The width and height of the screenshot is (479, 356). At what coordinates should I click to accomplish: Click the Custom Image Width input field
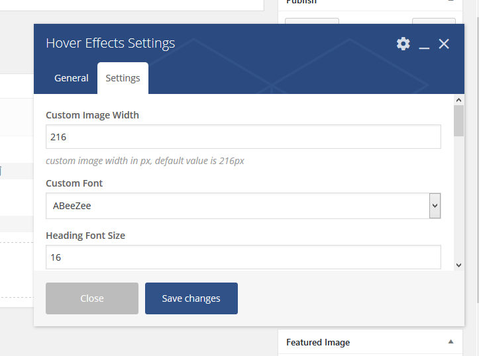tap(243, 137)
